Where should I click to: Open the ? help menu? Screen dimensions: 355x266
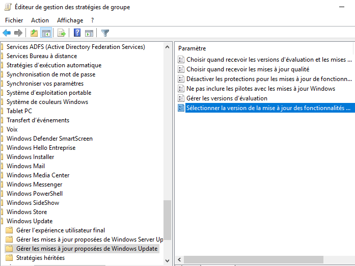[92, 20]
